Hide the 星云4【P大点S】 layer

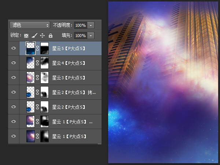click(x=14, y=63)
